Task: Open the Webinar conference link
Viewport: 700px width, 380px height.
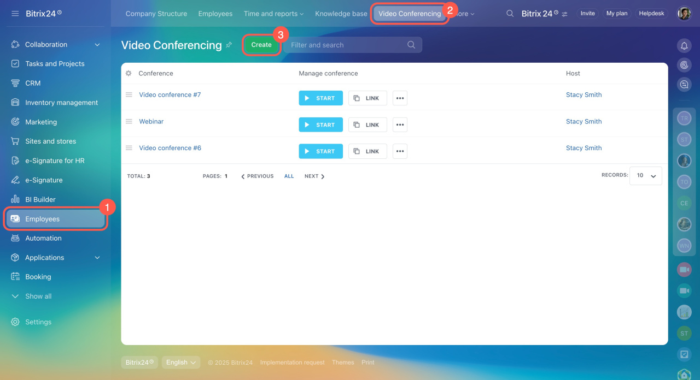Action: pos(151,121)
